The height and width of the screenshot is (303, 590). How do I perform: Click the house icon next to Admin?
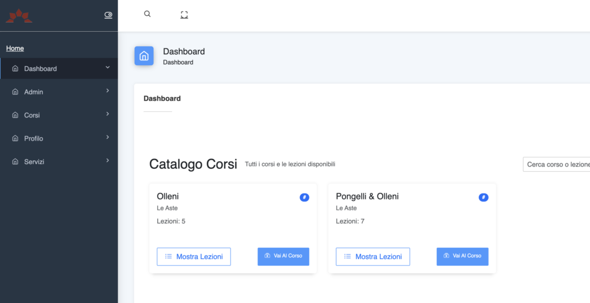coord(15,92)
